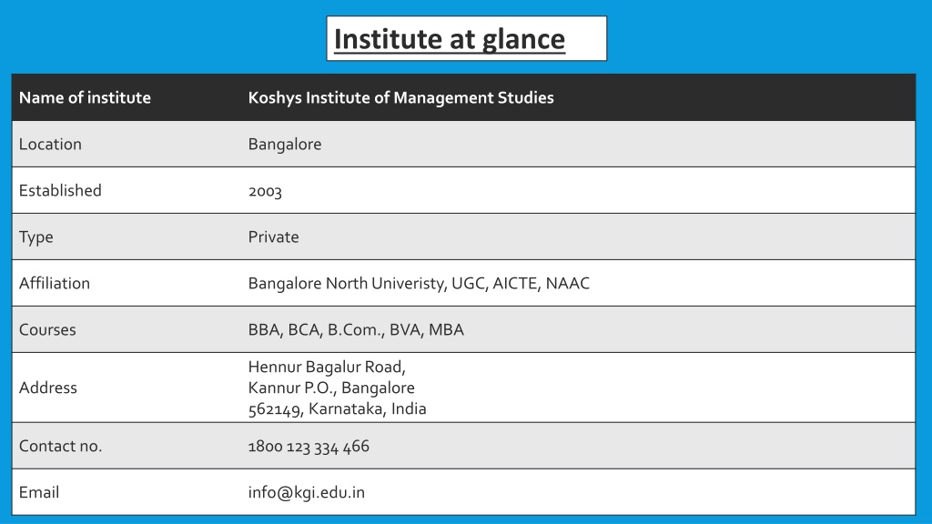This screenshot has height=524, width=932.
Task: Click the 'Institute at glance' title
Action: pyautogui.click(x=450, y=39)
